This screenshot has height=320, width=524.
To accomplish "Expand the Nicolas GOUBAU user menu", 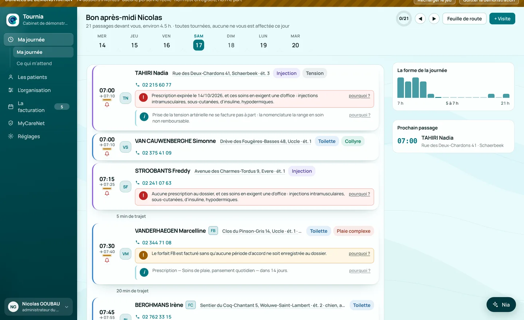I will (x=39, y=307).
